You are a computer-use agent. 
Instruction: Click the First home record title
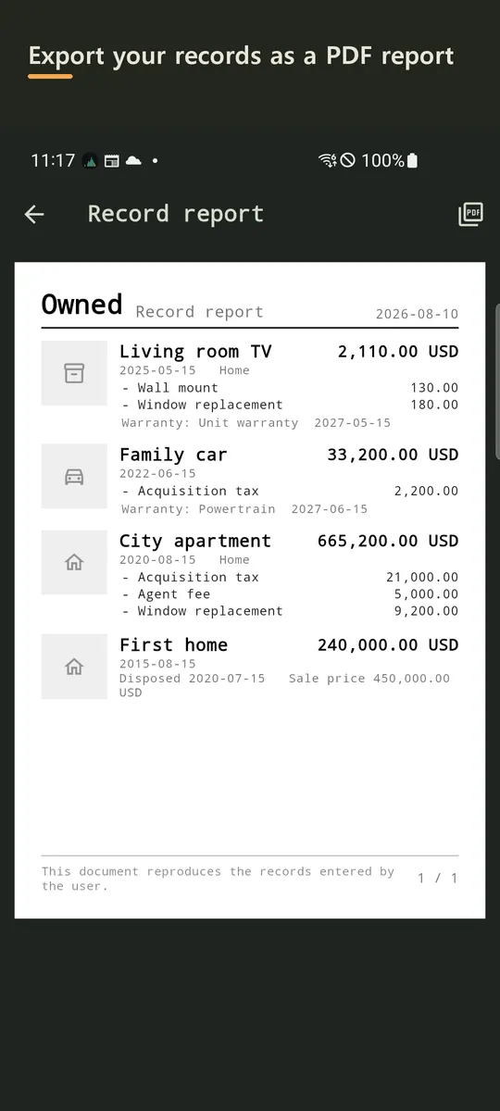click(x=173, y=645)
